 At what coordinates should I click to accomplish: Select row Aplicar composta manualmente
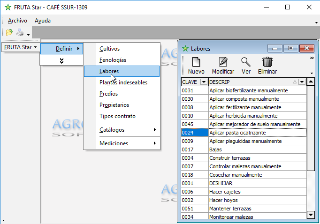(244, 99)
